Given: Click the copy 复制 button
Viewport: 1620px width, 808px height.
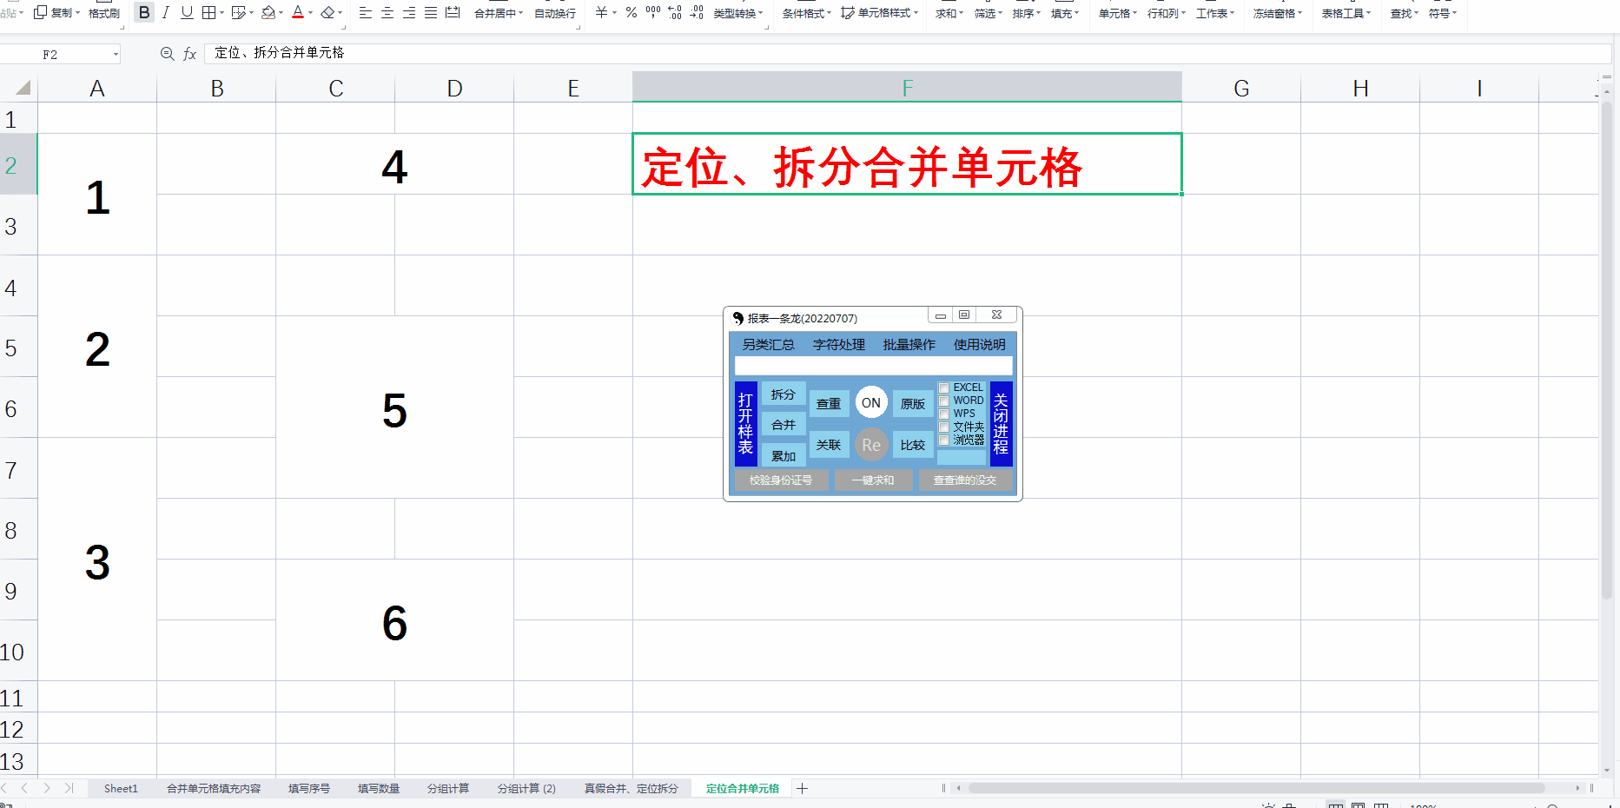Looking at the screenshot, I should click(x=55, y=13).
